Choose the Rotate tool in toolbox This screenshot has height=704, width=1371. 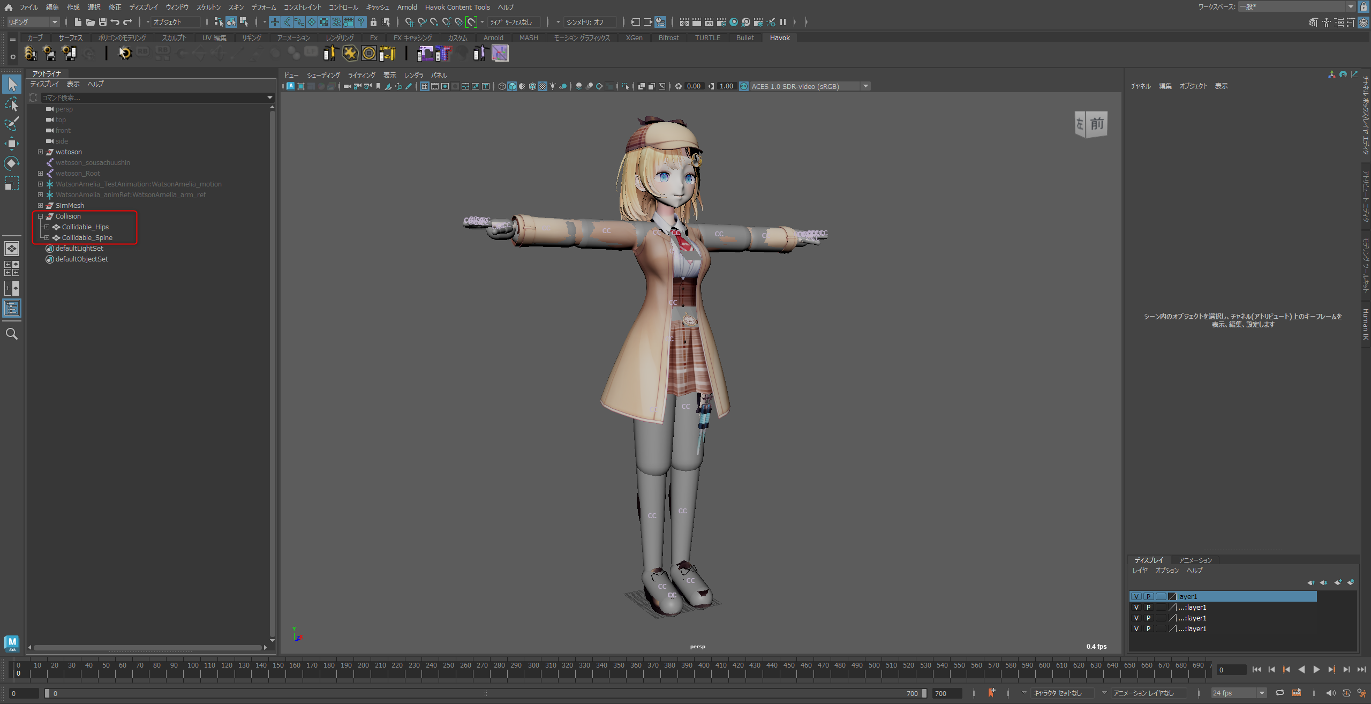click(12, 163)
